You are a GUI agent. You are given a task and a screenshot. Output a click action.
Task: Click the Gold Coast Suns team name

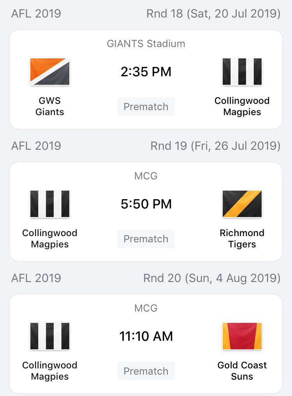[242, 371]
